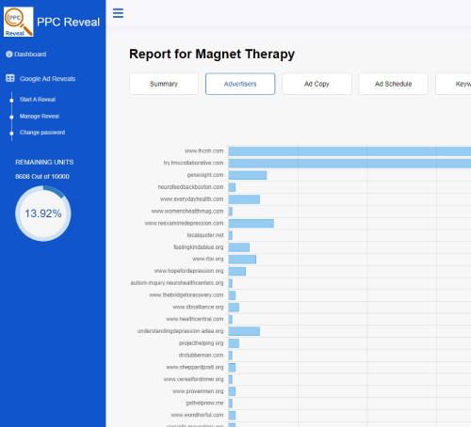Click the drstubbeman.com label
The width and height of the screenshot is (471, 427).
202,356
